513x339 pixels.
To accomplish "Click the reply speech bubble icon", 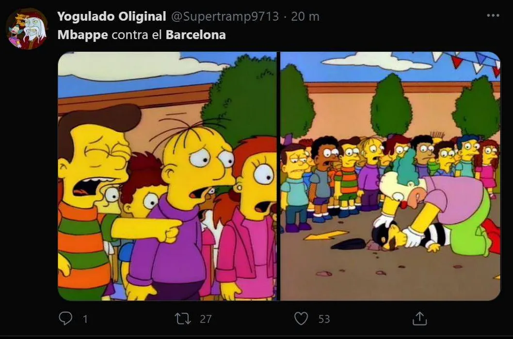I will click(65, 318).
